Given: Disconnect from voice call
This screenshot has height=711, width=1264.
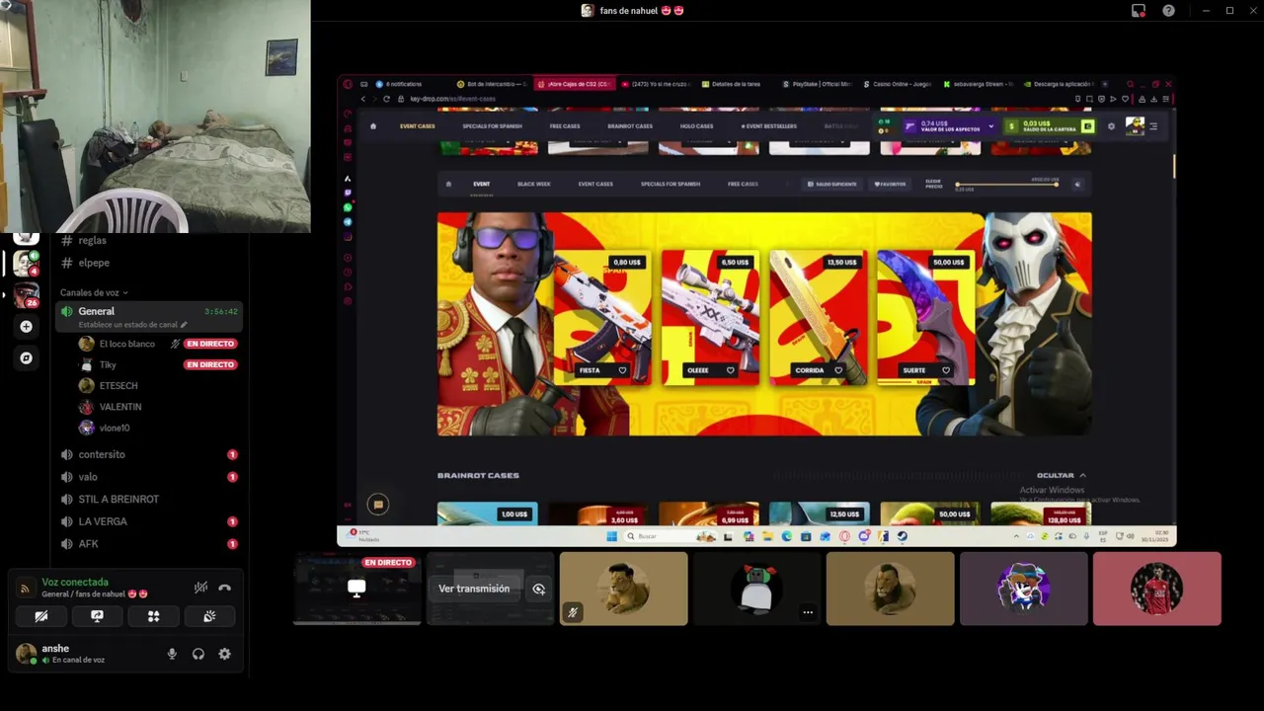Looking at the screenshot, I should click(224, 588).
